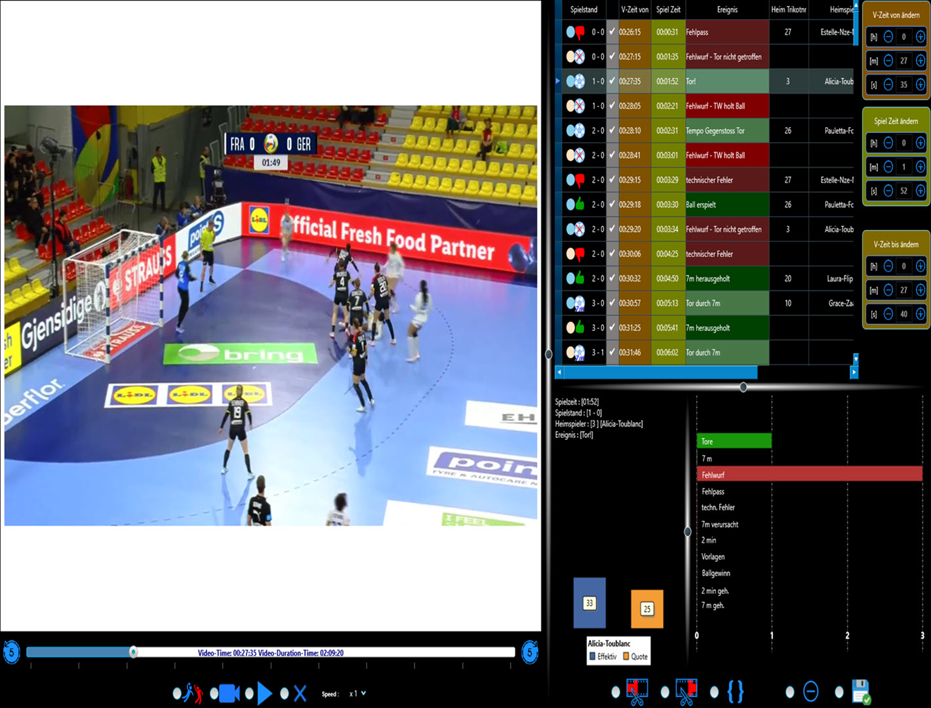931x708 pixels.
Task: Click the floppy disk save icon
Action: click(861, 692)
